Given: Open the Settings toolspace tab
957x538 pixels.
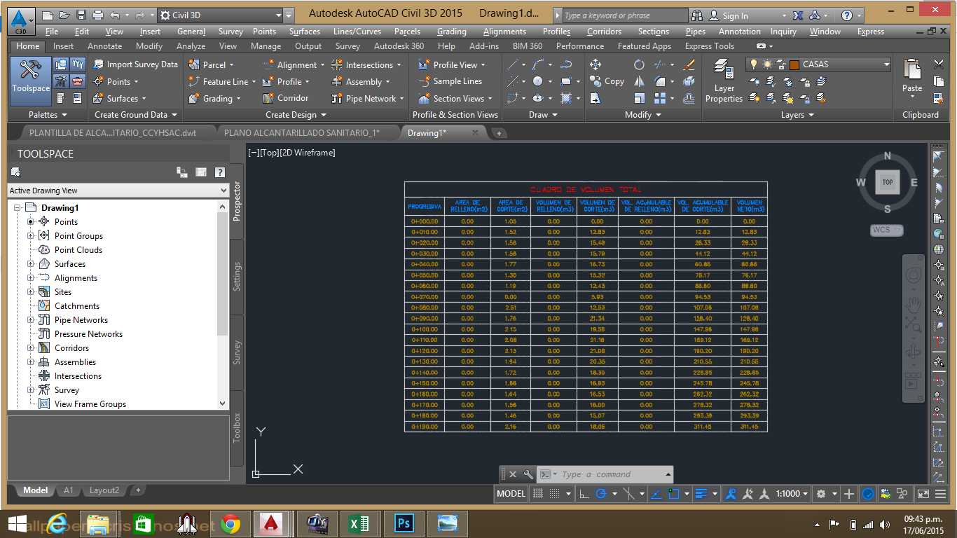Looking at the screenshot, I should point(237,277).
